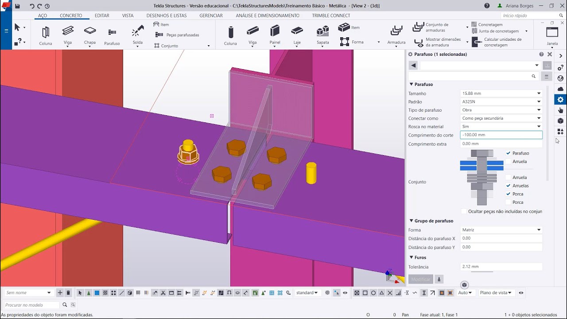Select the Solda weld tool
This screenshot has width=567, height=319.
(x=138, y=35)
